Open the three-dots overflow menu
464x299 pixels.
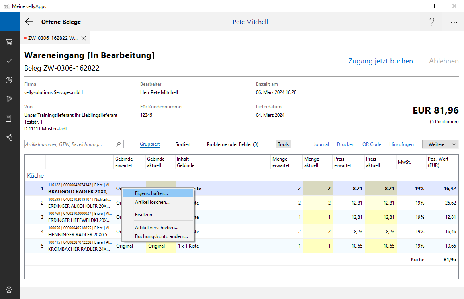point(454,22)
